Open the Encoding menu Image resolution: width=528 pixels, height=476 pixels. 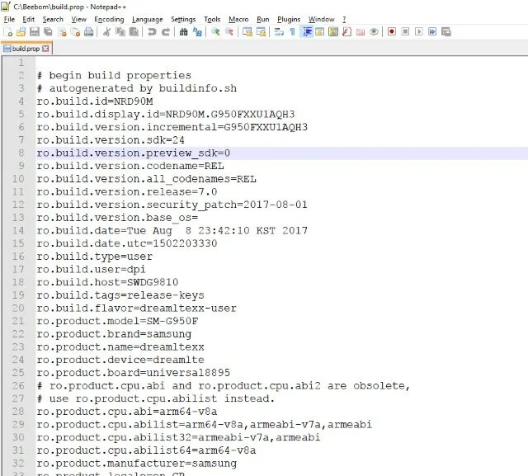point(109,20)
